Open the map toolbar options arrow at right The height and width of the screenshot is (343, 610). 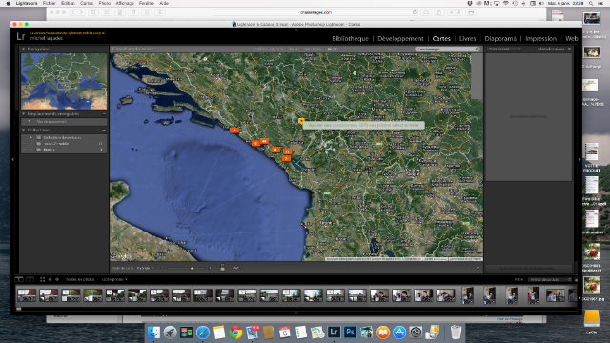click(478, 268)
